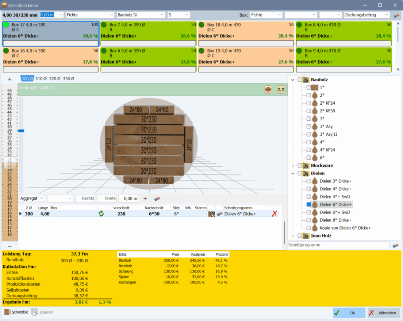The width and height of the screenshot is (403, 321).
Task: Click the progress bar of Box 7
Action: [x=148, y=43]
